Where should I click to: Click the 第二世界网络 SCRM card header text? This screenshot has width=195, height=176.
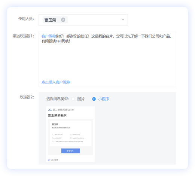[64, 110]
